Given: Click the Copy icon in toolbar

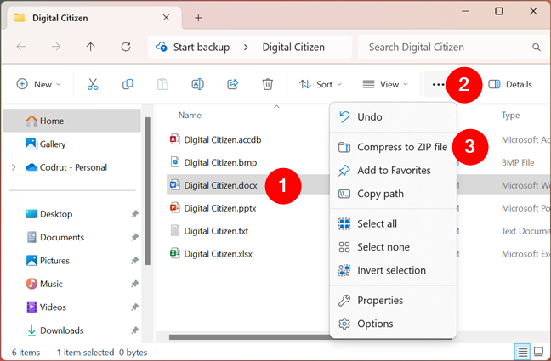Looking at the screenshot, I should pyautogui.click(x=128, y=84).
